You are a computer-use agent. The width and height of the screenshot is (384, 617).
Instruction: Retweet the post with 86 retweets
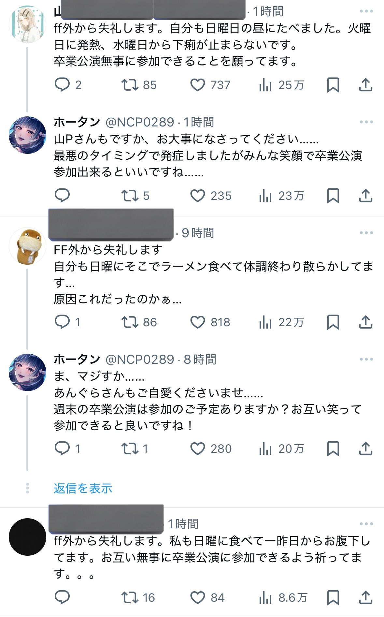click(x=130, y=322)
